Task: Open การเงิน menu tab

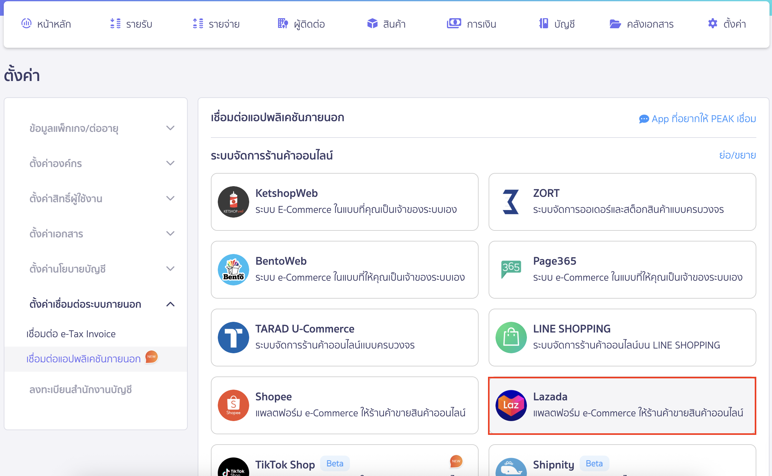Action: coord(472,24)
